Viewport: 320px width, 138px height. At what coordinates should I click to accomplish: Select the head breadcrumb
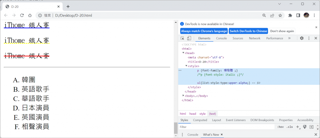(192, 114)
